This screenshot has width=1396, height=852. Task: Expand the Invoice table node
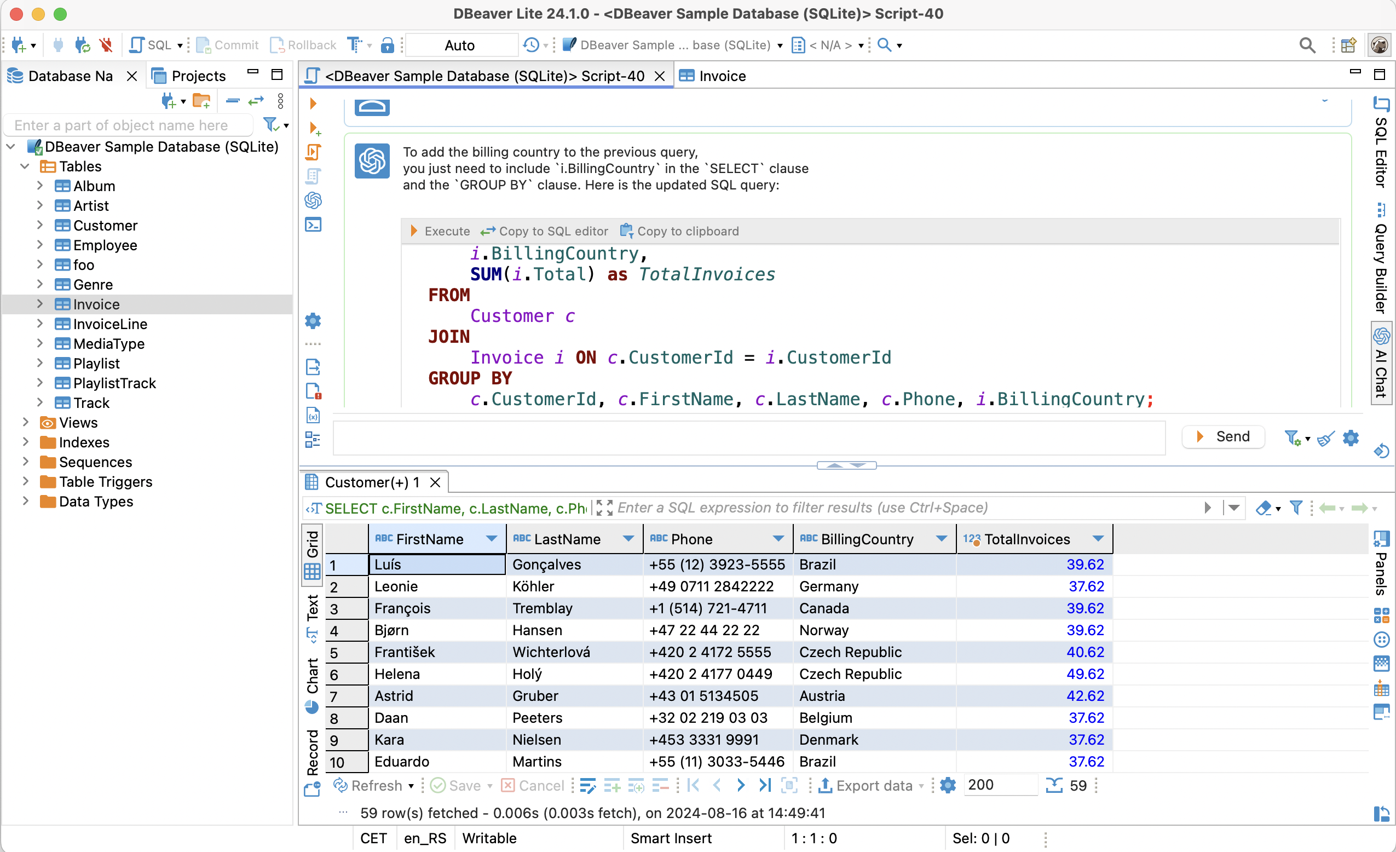(39, 304)
